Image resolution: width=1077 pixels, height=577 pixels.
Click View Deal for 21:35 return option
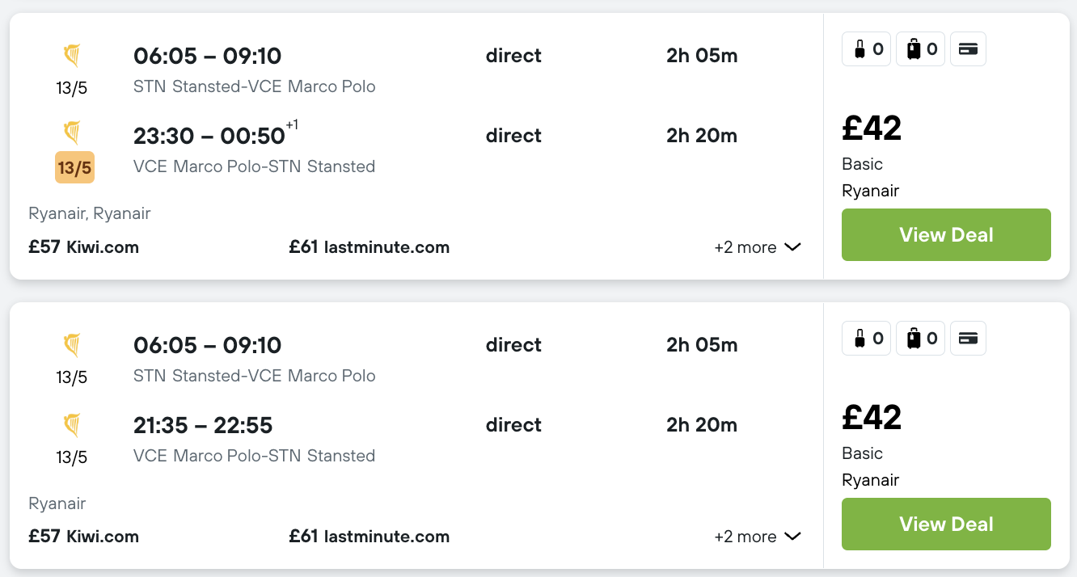(x=946, y=524)
